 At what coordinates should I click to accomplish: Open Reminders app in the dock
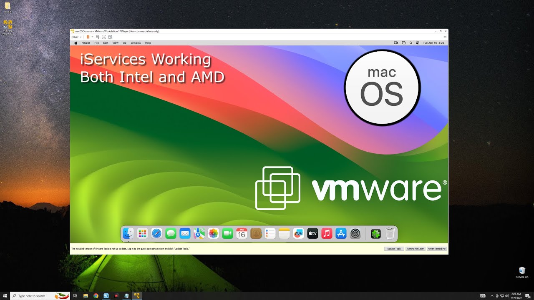(270, 234)
